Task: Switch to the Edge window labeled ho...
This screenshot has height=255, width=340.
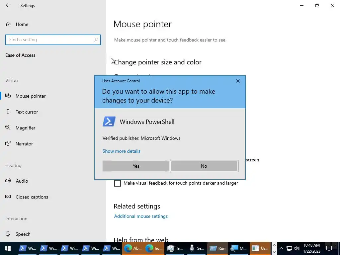Action: point(154,248)
